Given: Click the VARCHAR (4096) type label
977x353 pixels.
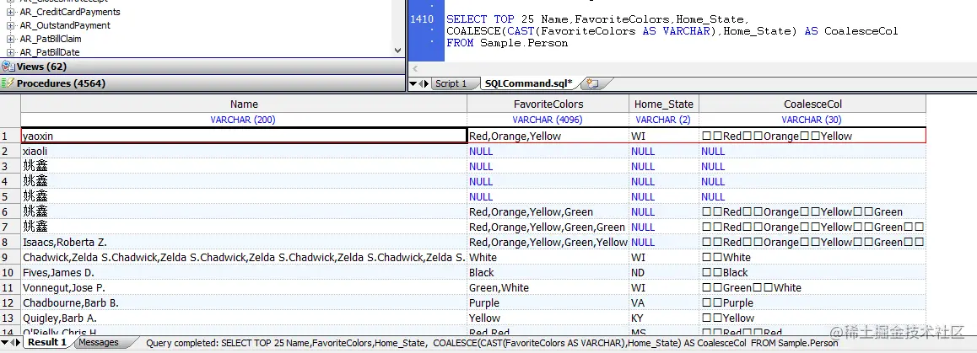Looking at the screenshot, I should (x=548, y=120).
